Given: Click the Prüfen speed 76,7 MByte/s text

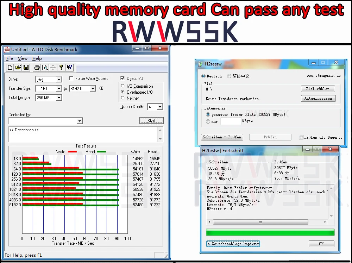Looking at the screenshot, I should 287,179.
